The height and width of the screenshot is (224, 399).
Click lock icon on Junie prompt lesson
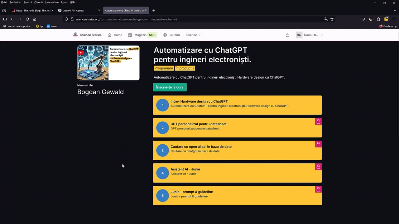coord(318,189)
